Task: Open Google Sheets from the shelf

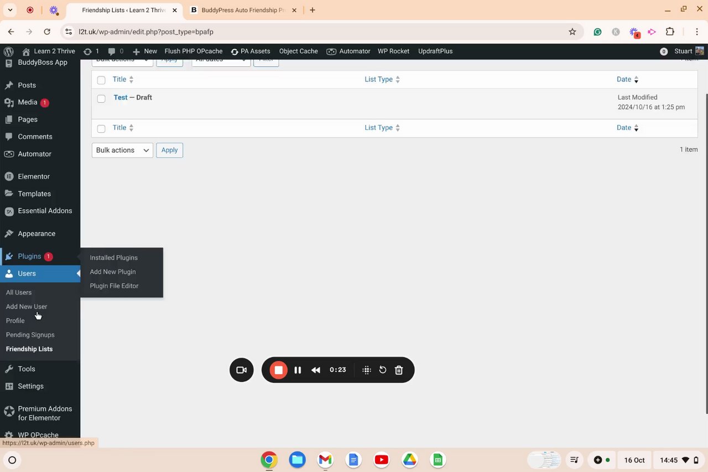Action: point(438,460)
